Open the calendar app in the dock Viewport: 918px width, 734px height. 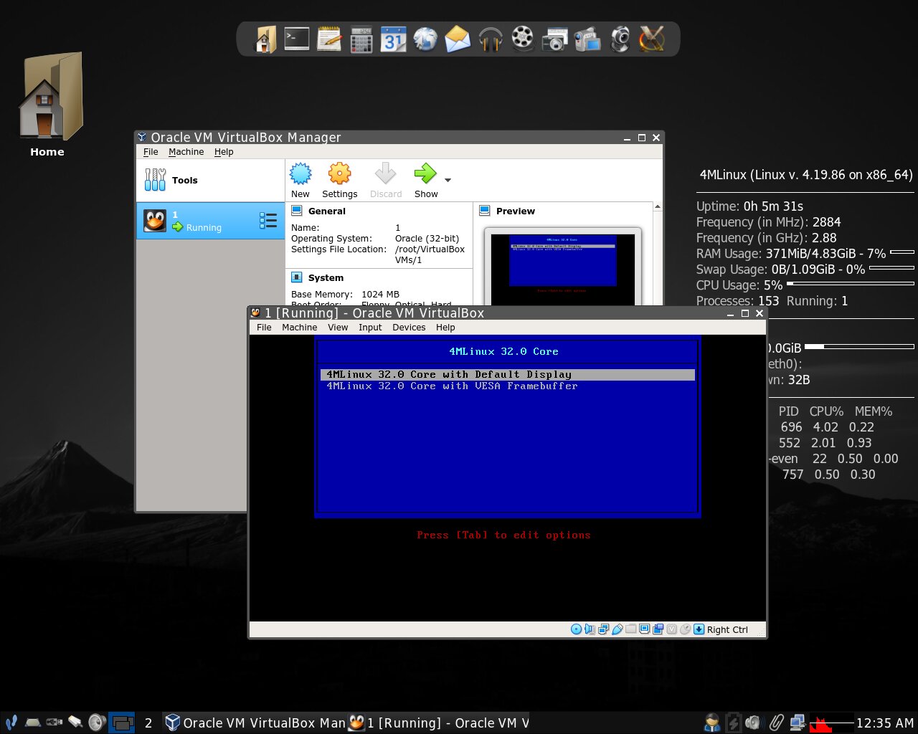pos(393,39)
